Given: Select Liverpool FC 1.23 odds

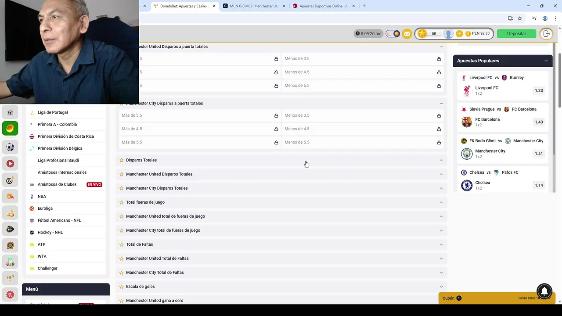Looking at the screenshot, I should [539, 90].
